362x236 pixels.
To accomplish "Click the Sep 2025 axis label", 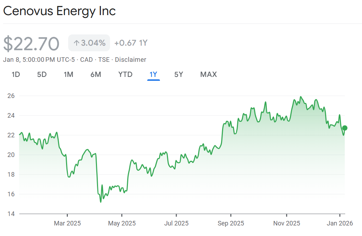I will 231,223.
